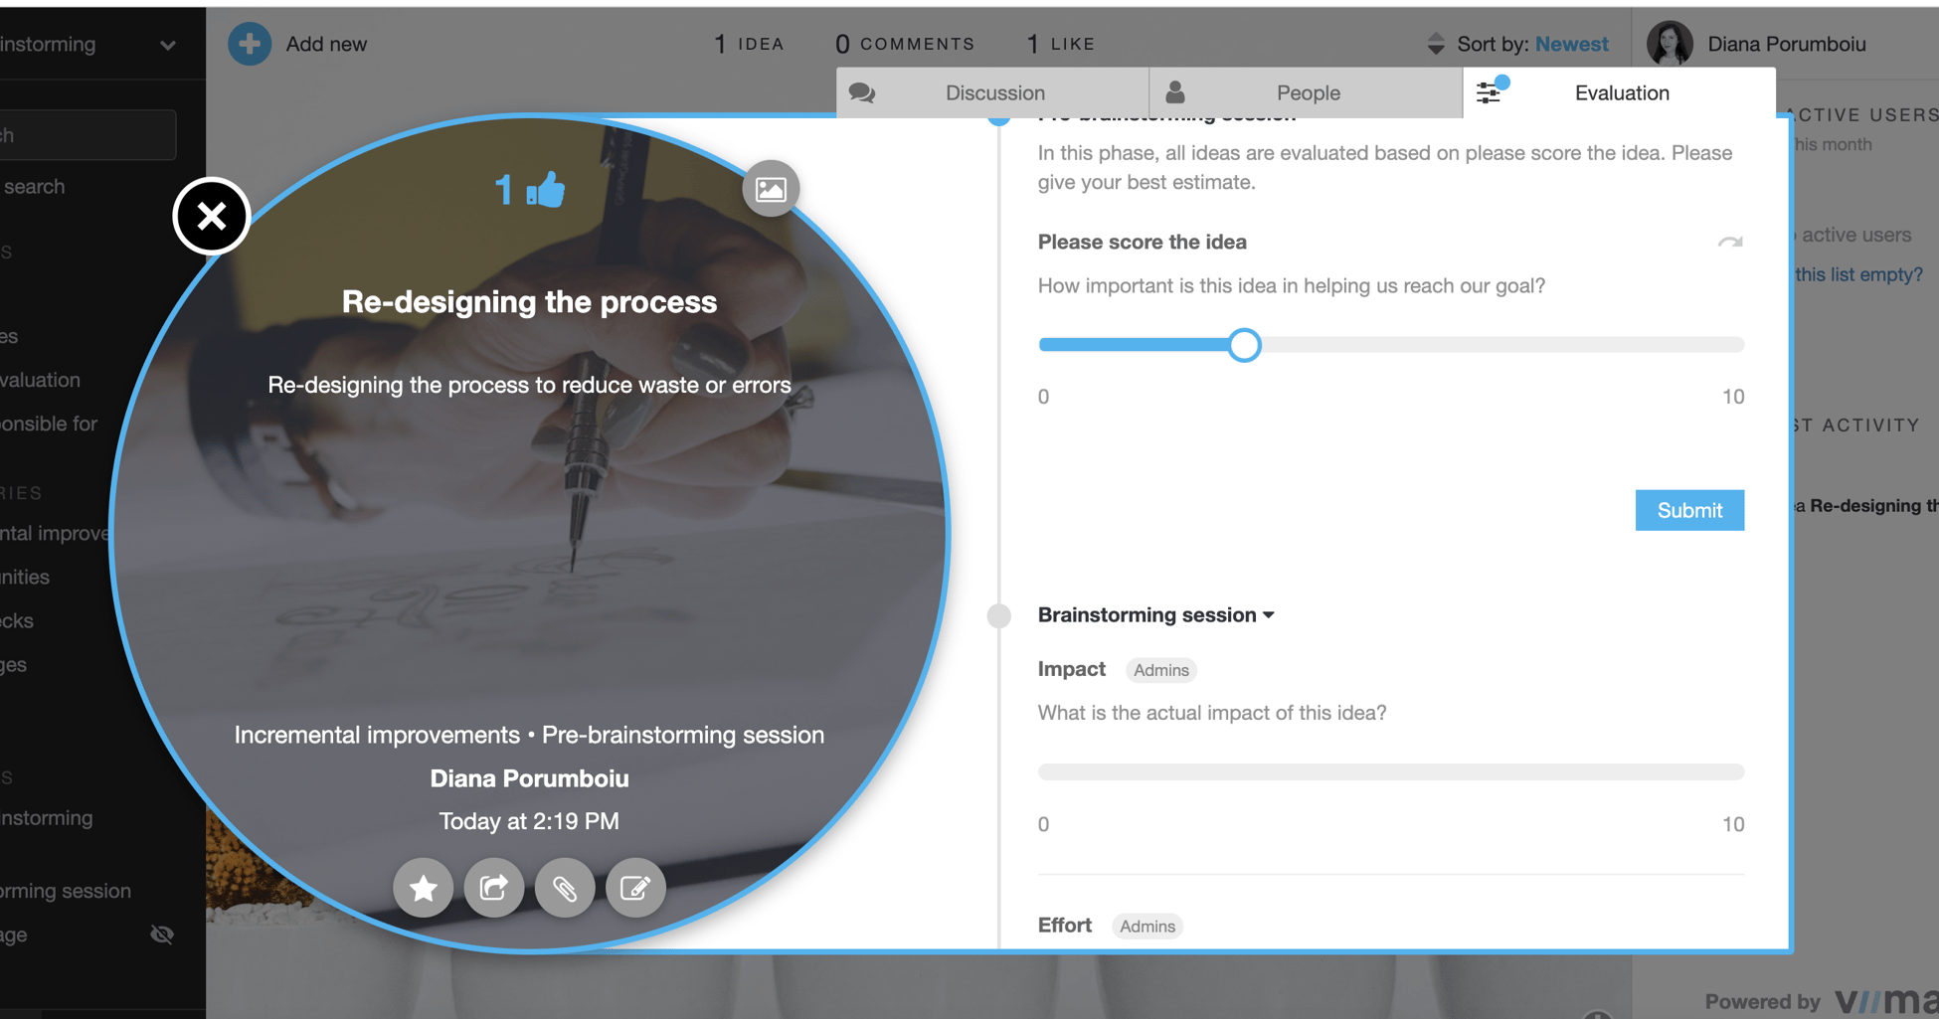Reset score with the curved arrow icon
This screenshot has width=1939, height=1019.
coord(1729,243)
